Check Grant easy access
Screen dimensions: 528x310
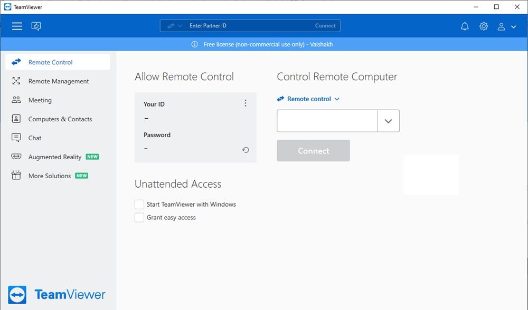139,218
